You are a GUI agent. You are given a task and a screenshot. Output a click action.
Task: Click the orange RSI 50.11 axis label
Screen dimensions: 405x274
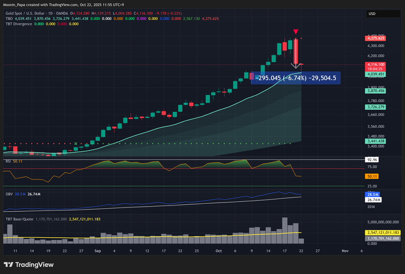pos(372,176)
